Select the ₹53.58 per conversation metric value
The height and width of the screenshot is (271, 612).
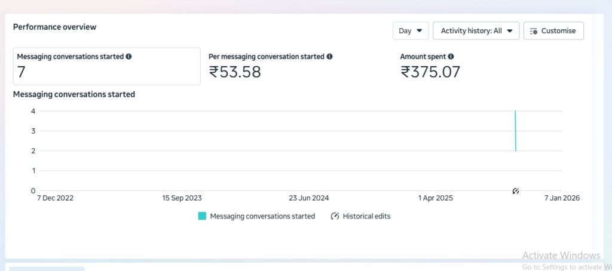pos(235,72)
